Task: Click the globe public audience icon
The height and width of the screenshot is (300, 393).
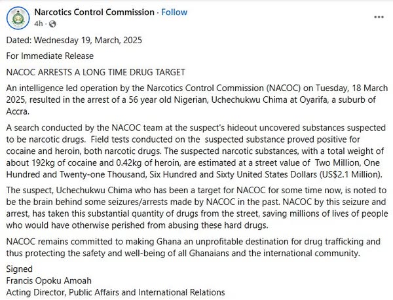Action: click(x=52, y=24)
